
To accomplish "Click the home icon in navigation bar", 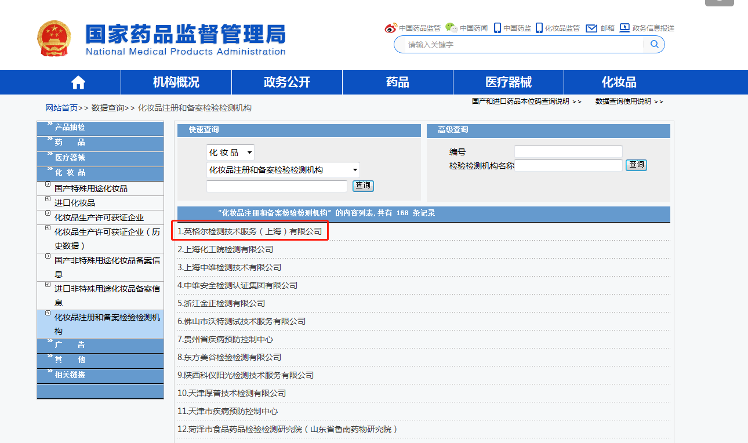I will [x=78, y=82].
